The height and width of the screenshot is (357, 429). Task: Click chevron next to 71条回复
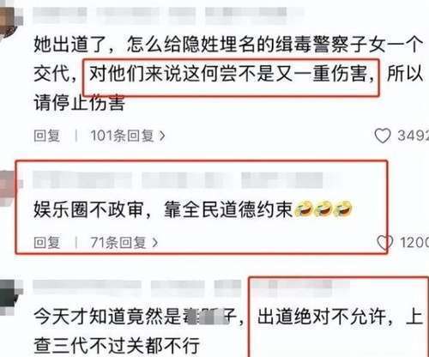click(x=154, y=243)
